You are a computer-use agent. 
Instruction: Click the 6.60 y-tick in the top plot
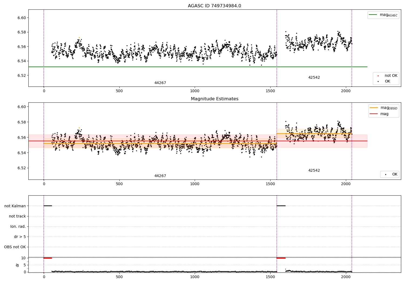(x=22, y=18)
